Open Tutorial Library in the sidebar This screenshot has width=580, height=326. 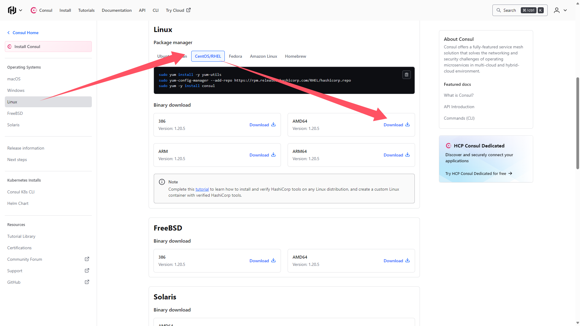point(21,236)
